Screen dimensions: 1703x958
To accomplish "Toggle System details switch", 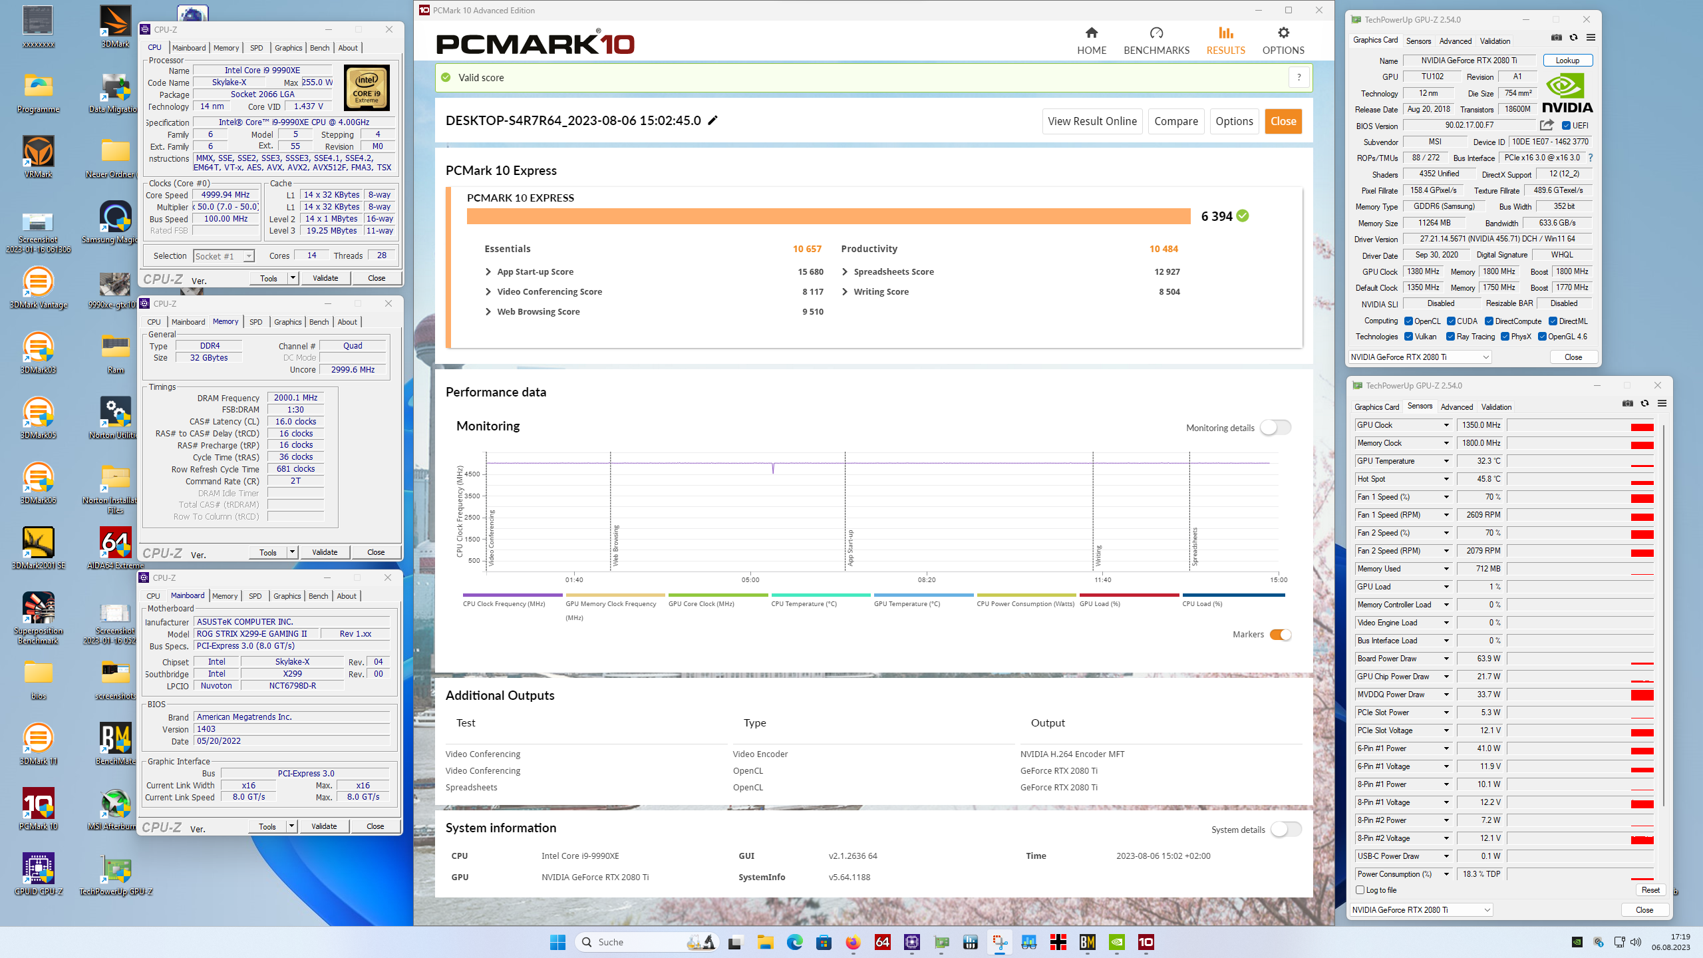I will point(1286,829).
